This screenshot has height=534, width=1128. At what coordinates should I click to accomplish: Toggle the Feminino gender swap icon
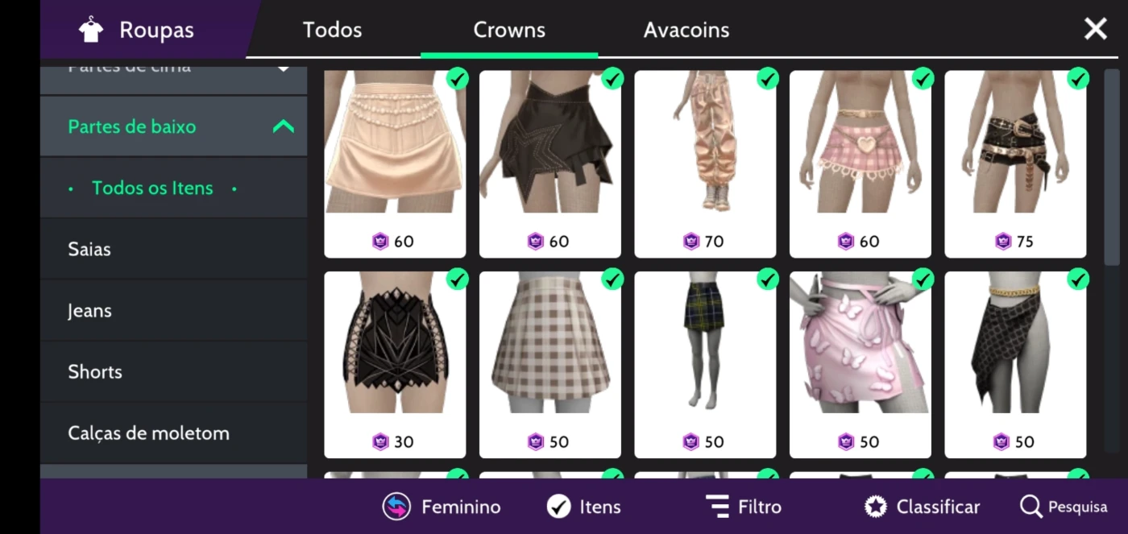tap(396, 507)
